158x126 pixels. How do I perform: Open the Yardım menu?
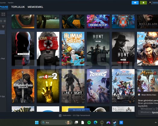(11, 3)
